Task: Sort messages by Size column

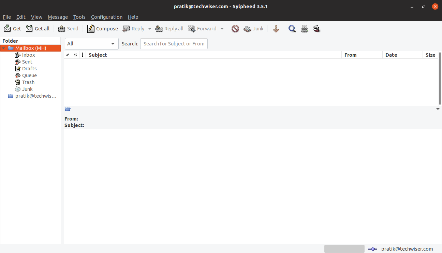Action: point(430,55)
